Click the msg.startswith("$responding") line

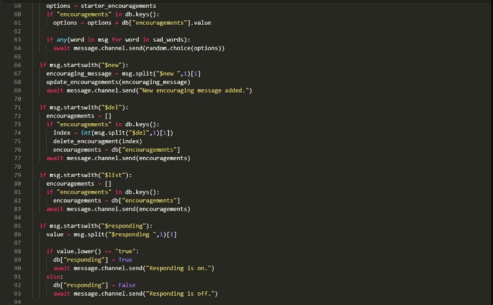click(96, 226)
